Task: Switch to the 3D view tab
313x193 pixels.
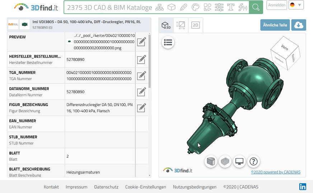Action: tap(166, 25)
